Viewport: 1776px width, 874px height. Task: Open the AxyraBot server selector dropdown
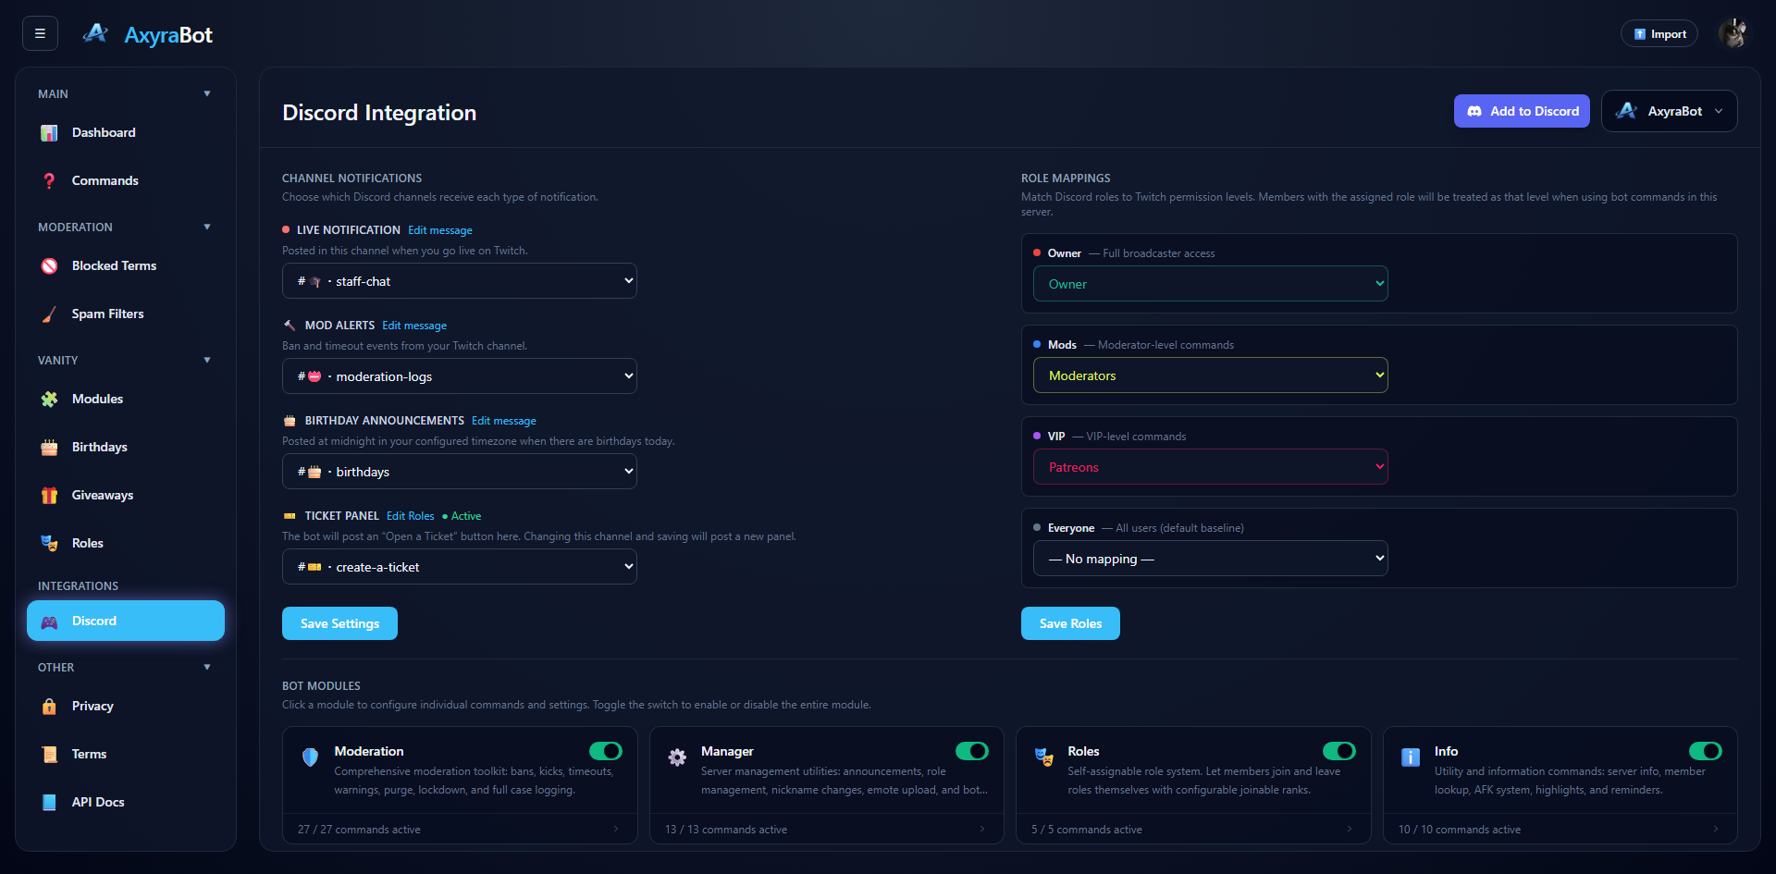[1670, 111]
